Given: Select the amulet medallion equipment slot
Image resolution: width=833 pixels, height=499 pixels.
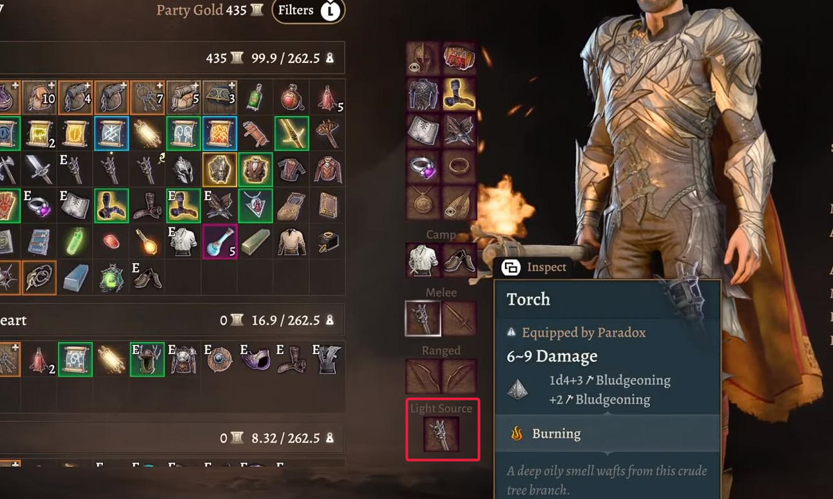Looking at the screenshot, I should coord(423,202).
